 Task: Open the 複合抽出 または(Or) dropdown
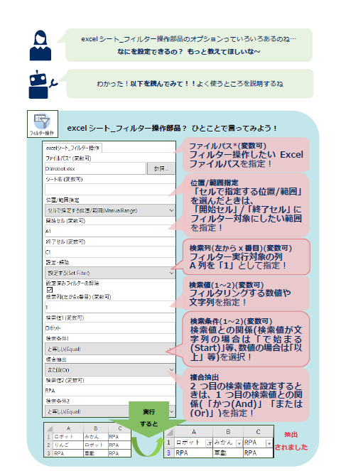(x=109, y=370)
